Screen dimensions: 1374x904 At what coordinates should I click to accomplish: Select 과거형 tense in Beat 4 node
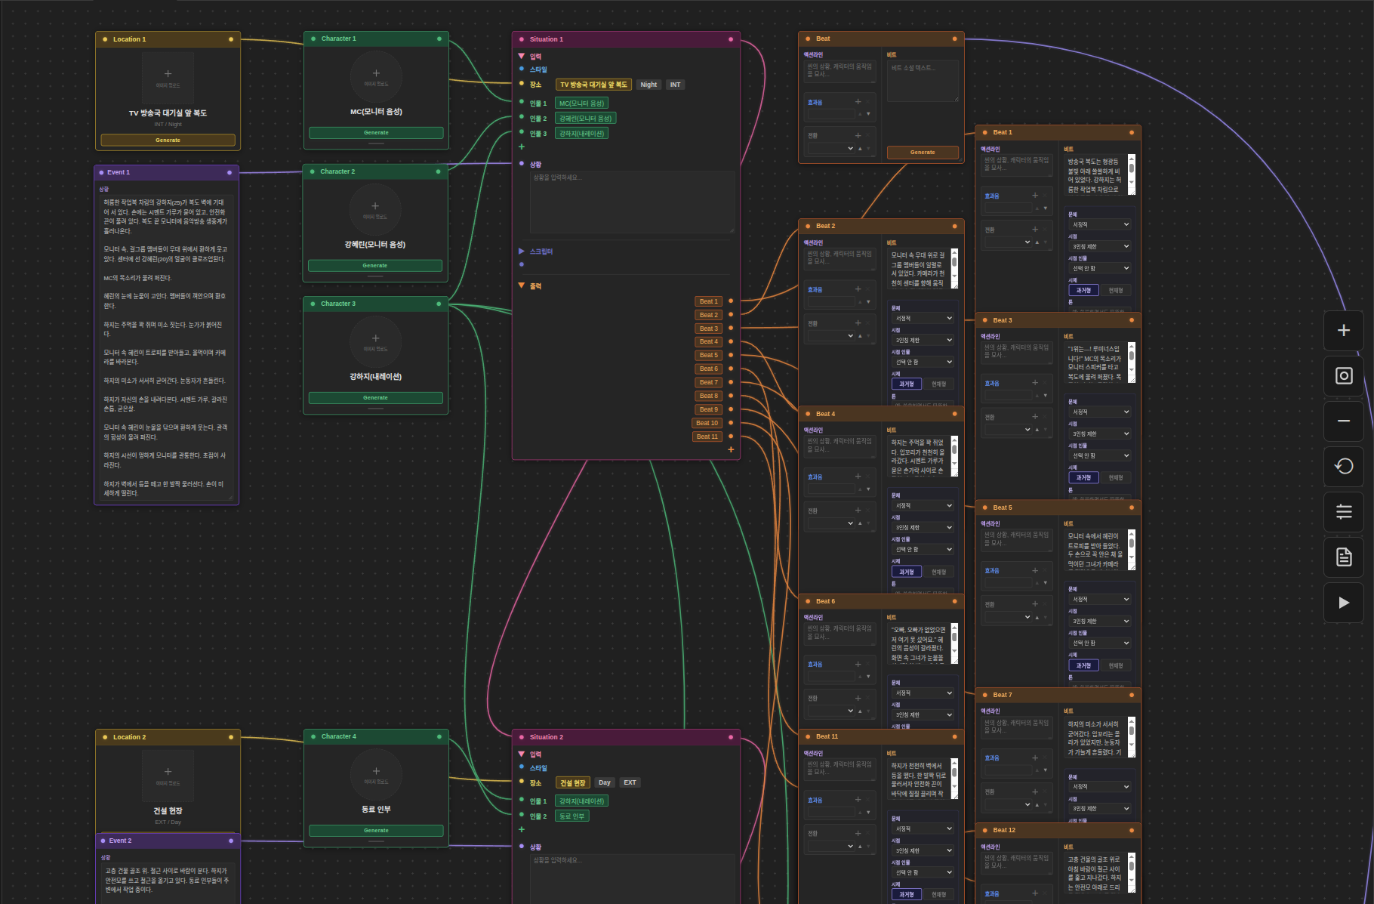click(x=907, y=572)
